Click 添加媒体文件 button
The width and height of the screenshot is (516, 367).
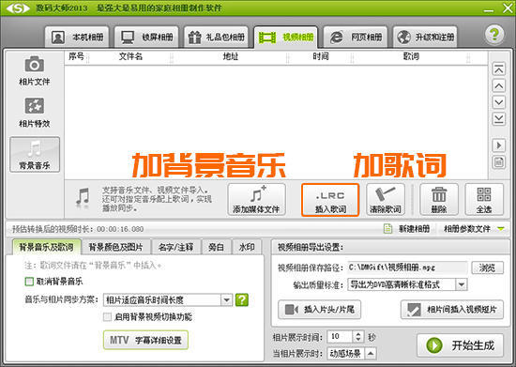[256, 200]
